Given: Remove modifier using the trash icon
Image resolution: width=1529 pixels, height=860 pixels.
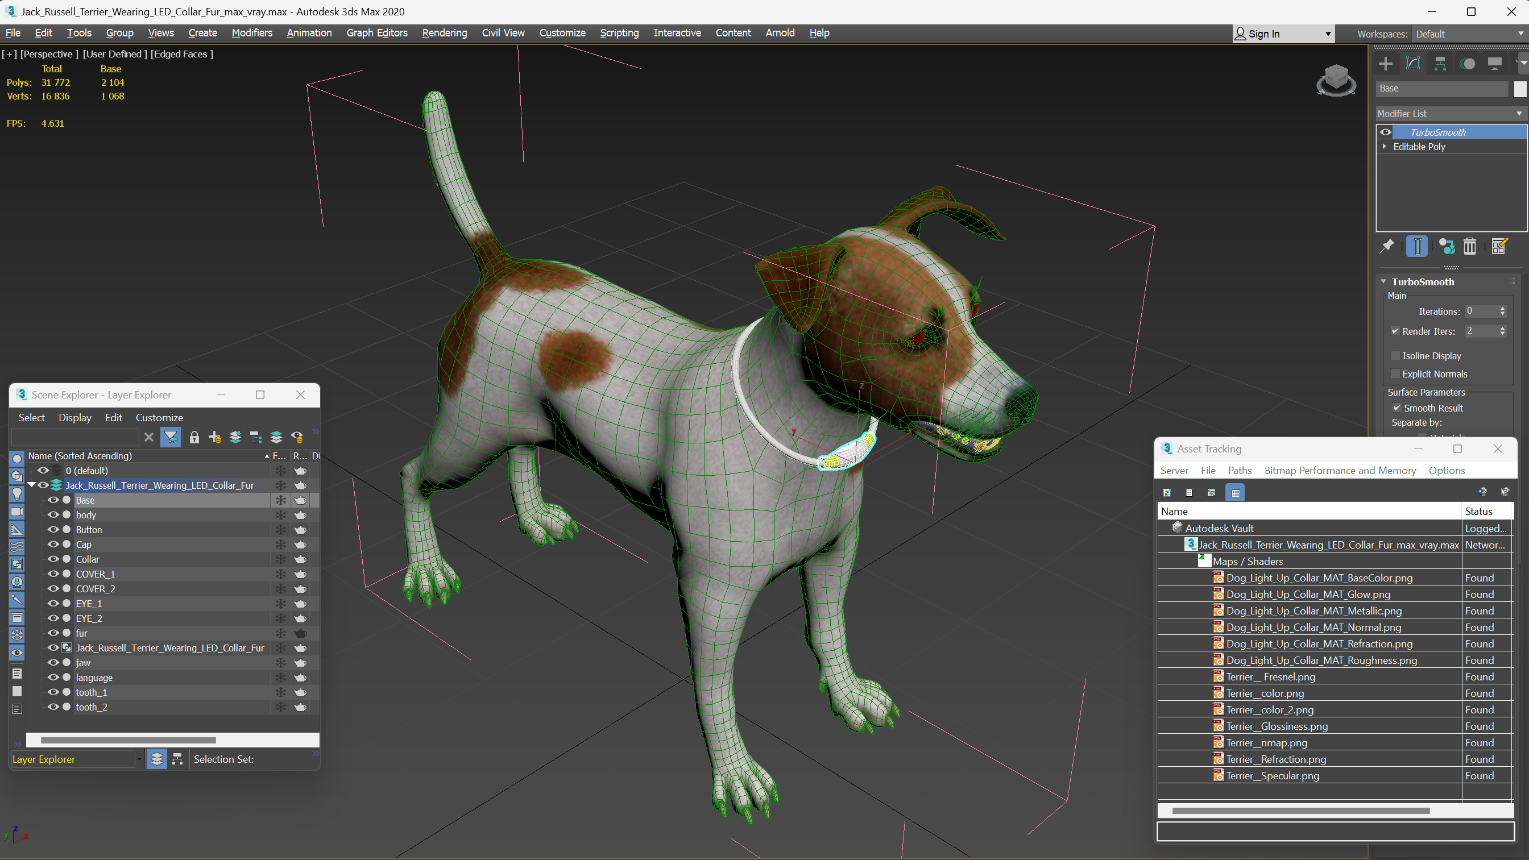Looking at the screenshot, I should 1470,246.
